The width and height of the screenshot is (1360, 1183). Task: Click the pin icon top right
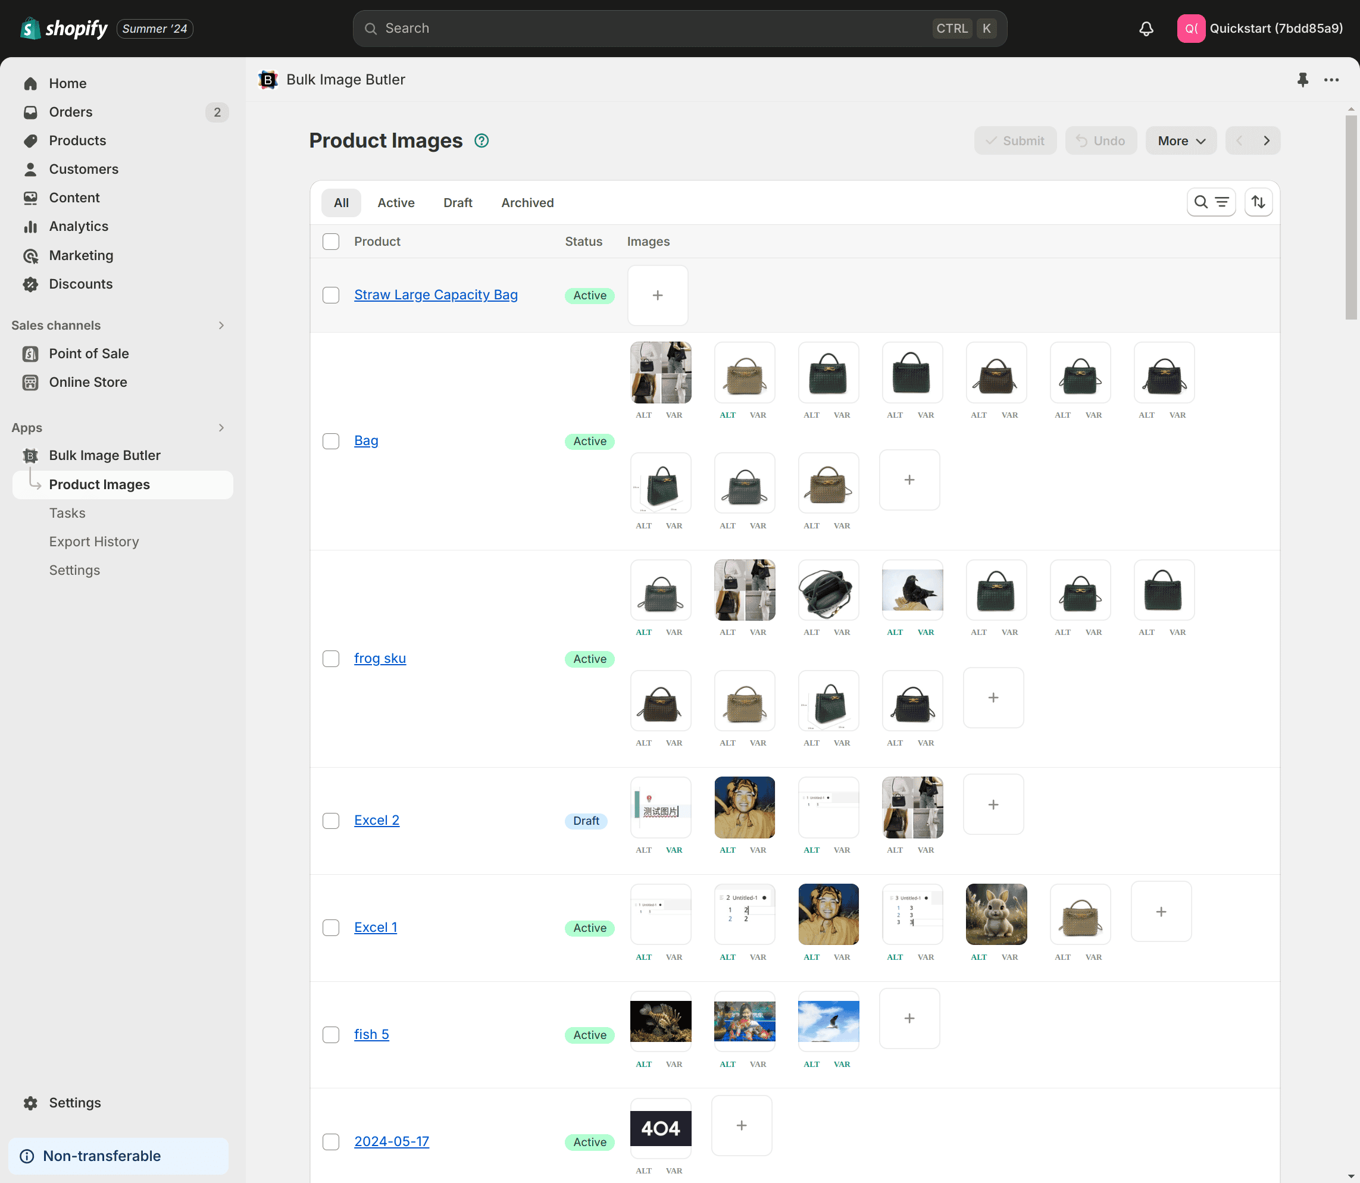pyautogui.click(x=1303, y=79)
